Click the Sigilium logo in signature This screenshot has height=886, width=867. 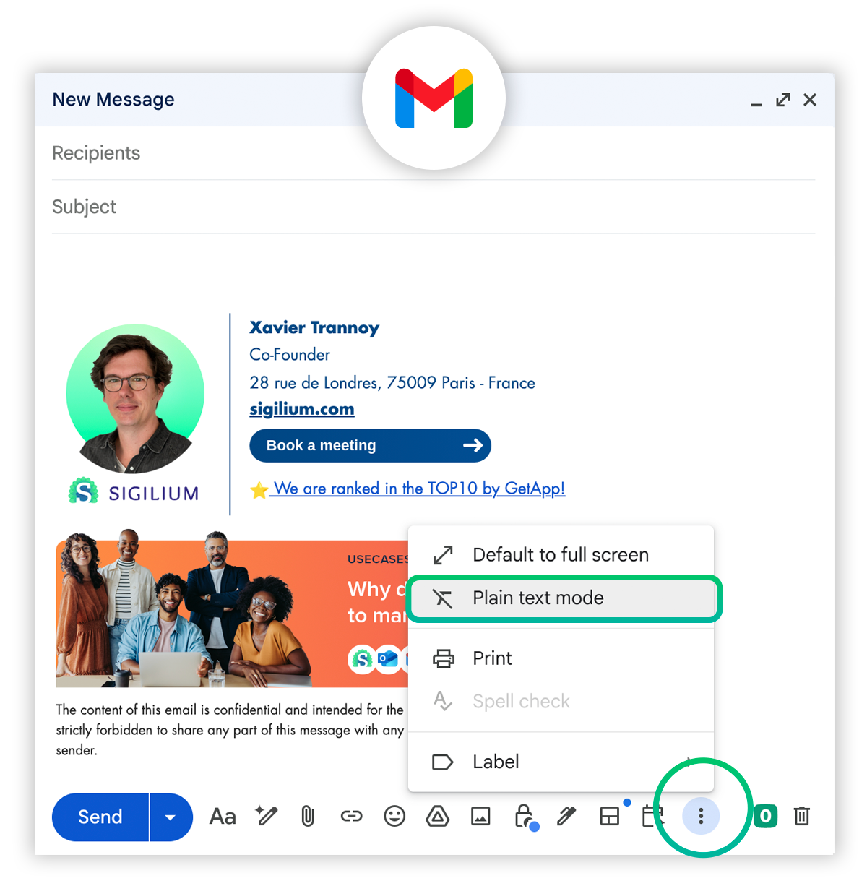coord(134,492)
